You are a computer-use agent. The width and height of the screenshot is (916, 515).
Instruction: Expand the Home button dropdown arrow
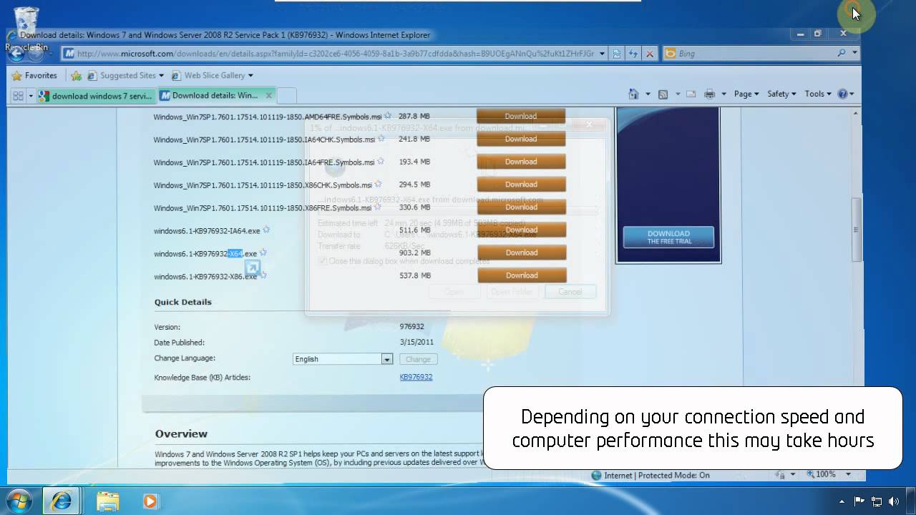[648, 94]
